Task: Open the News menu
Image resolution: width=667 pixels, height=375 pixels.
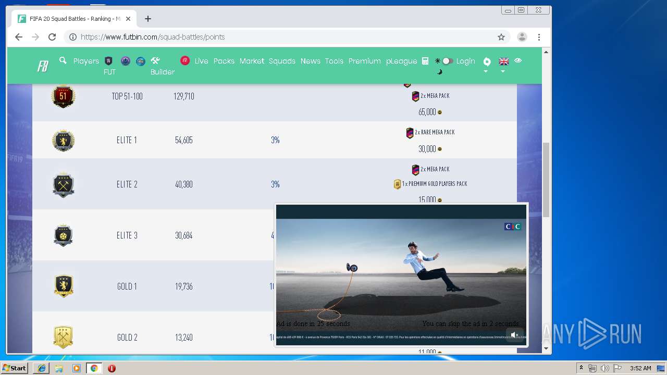Action: click(310, 61)
